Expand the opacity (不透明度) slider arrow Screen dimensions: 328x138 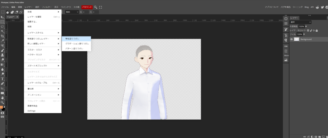tap(306, 26)
